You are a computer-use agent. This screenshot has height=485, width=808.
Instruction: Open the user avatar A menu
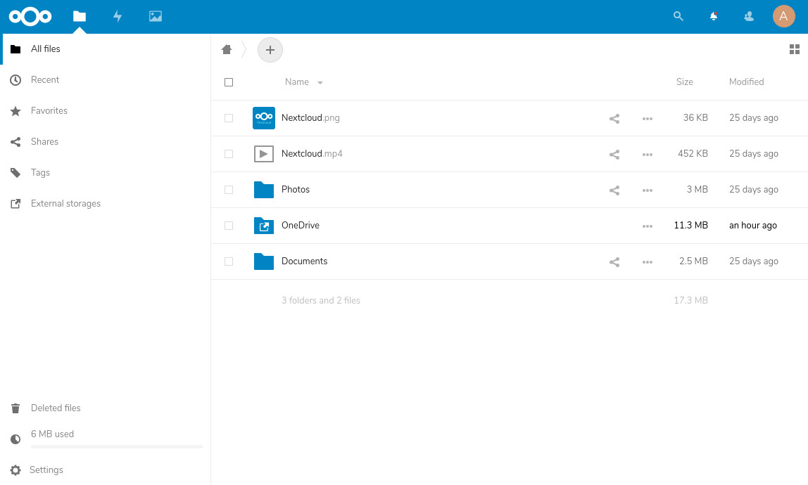(784, 16)
